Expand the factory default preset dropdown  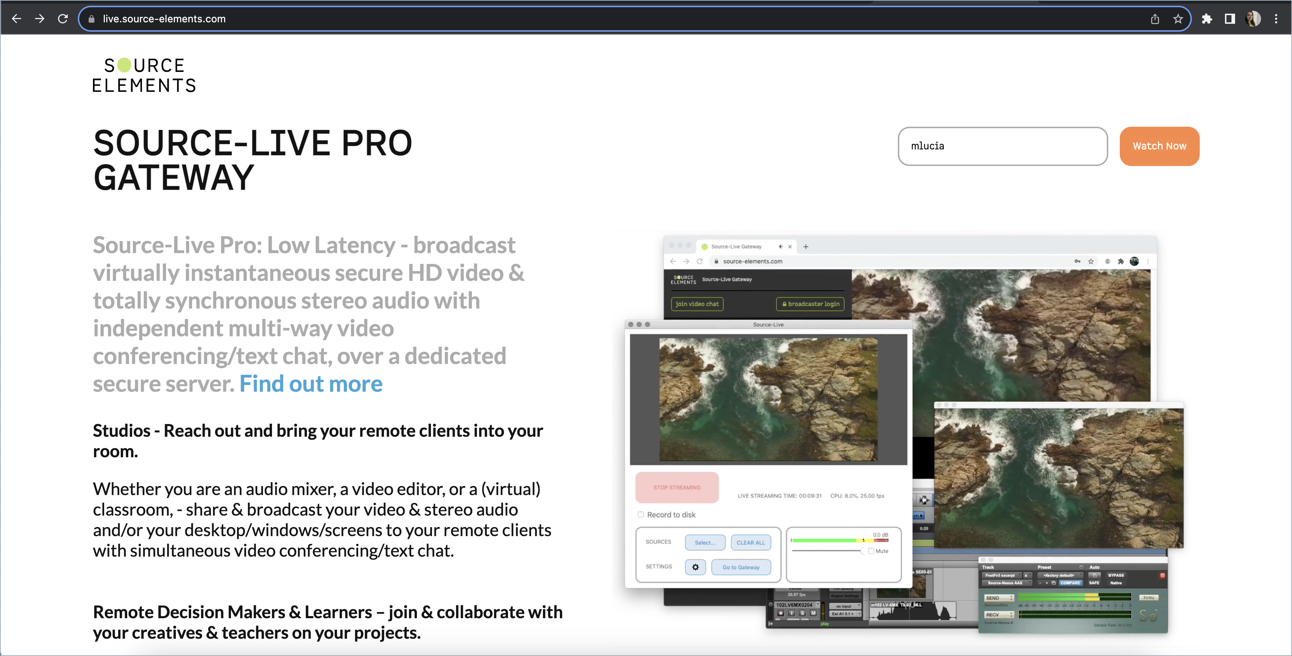click(x=1061, y=575)
